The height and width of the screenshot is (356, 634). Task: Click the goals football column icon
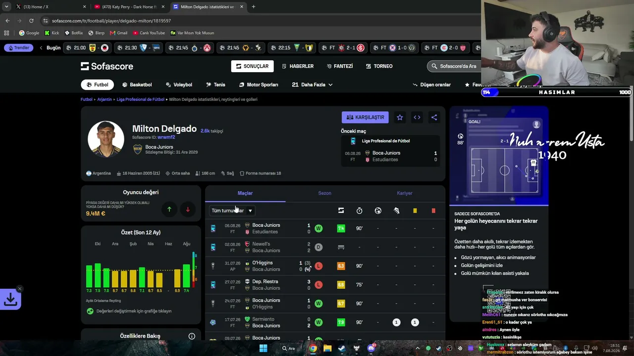[x=378, y=211]
